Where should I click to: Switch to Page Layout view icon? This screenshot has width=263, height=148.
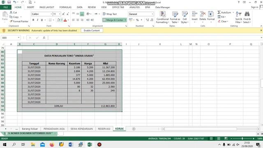point(219,139)
